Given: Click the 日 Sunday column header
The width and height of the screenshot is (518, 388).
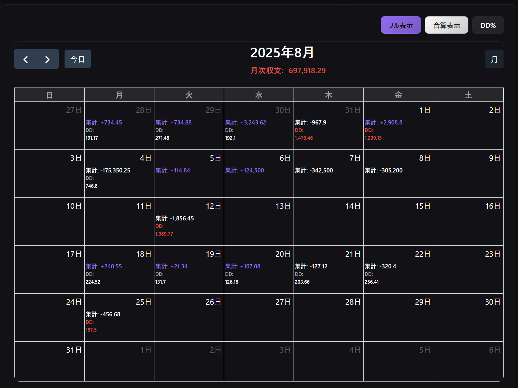Looking at the screenshot, I should tap(49, 95).
